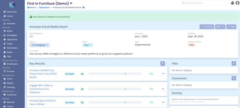Click the Teams people icon
240x108 pixels.
click(x=4, y=106)
